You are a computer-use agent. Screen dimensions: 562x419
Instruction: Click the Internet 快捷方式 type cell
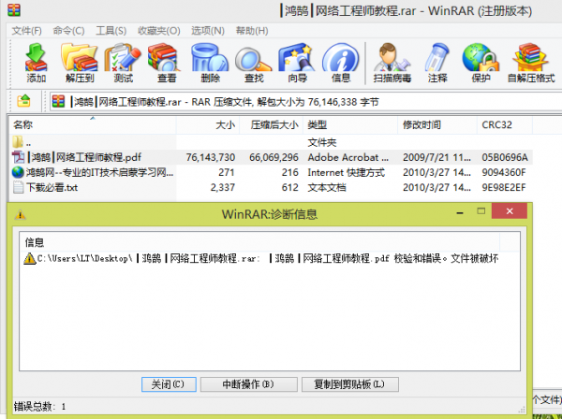coord(347,172)
